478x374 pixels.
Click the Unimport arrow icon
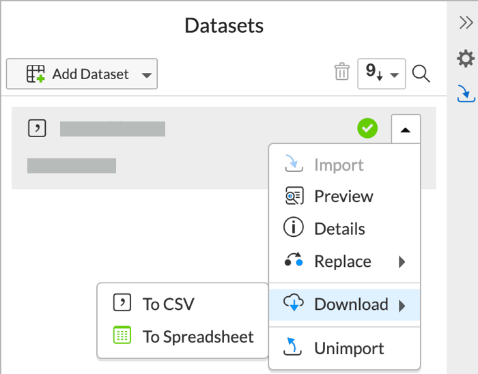tap(293, 346)
